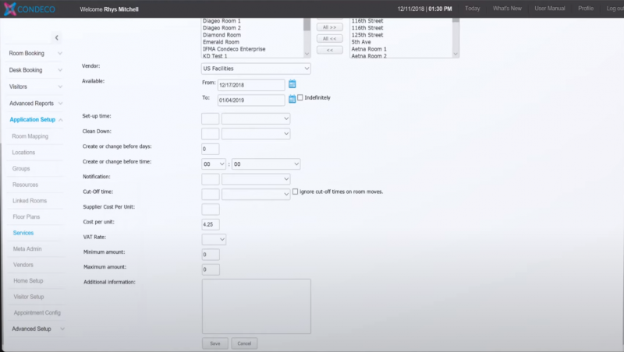Open the Set-up time unit dropdown

tap(256, 118)
